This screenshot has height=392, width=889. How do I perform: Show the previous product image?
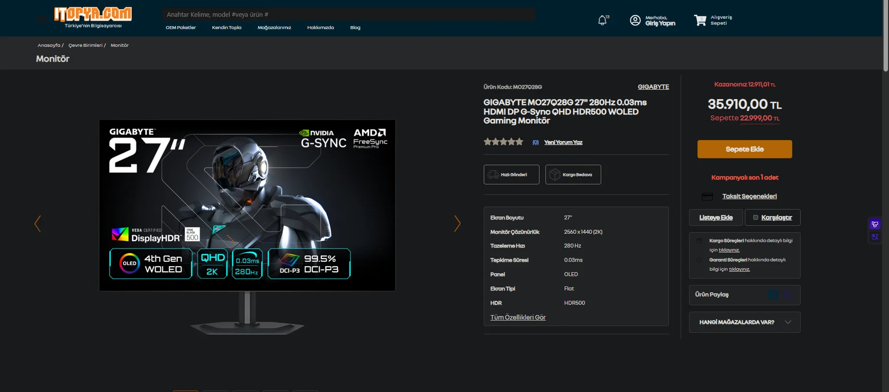[x=38, y=223]
